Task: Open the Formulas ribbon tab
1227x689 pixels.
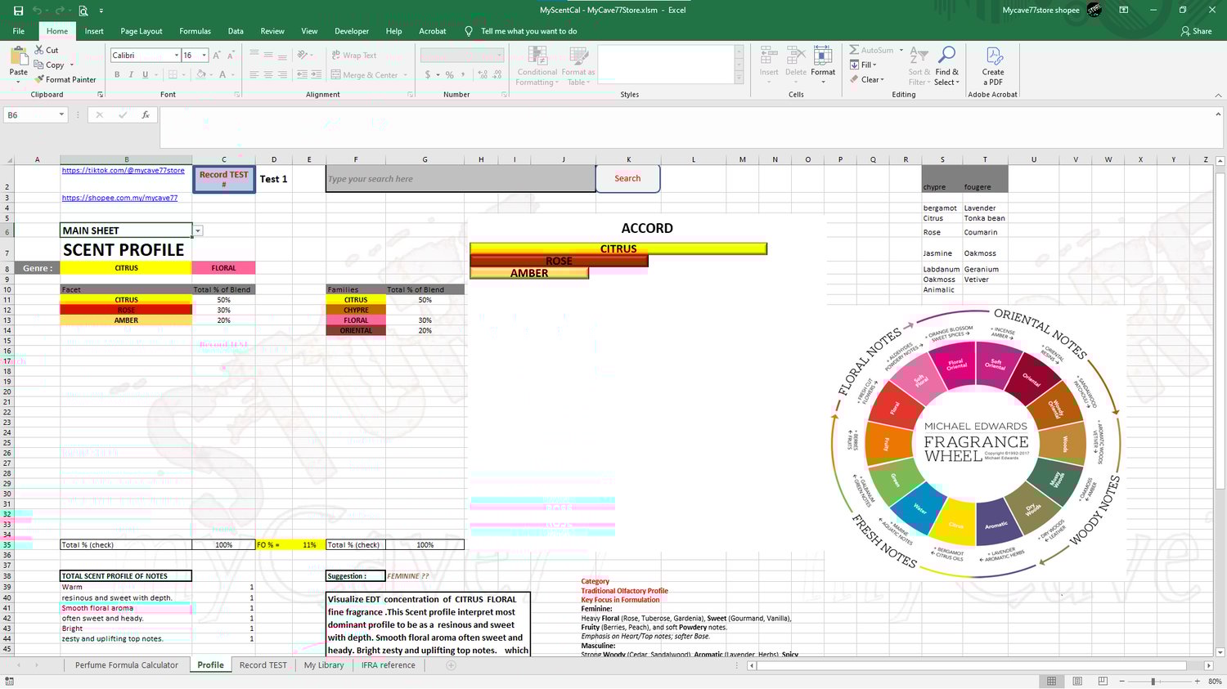Action: pyautogui.click(x=195, y=31)
